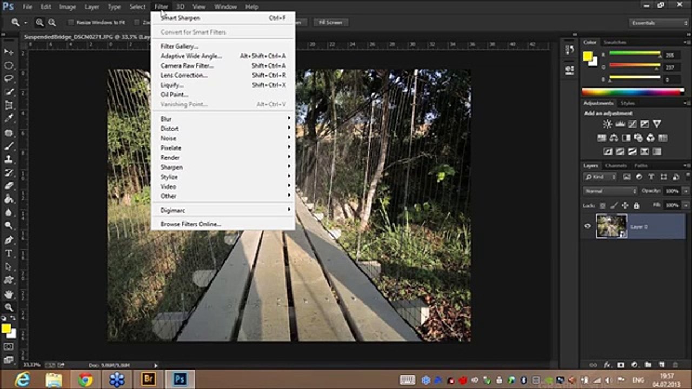692x389 pixels.
Task: Open the Sharpen submenu
Action: [x=223, y=167]
